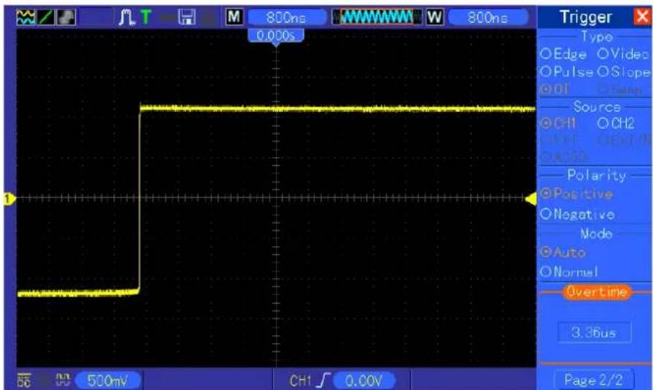653x390 pixels.
Task: Select Normal trigger mode
Action: pos(569,272)
